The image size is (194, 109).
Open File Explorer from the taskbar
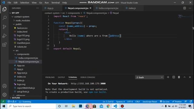point(73,106)
